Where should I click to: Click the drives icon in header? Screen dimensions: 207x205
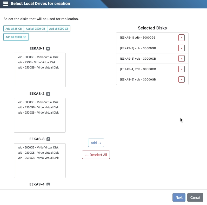pos(6,4)
